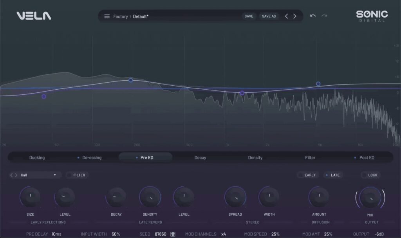Image resolution: width=401 pixels, height=238 pixels.
Task: Select previous reverb type arrow beside Hall
Action: pyautogui.click(x=11, y=175)
